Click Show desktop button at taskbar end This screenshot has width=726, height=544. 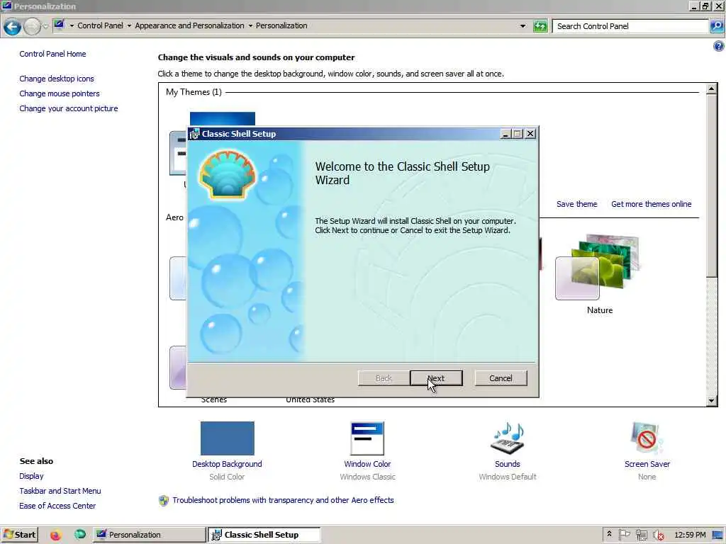click(x=718, y=535)
